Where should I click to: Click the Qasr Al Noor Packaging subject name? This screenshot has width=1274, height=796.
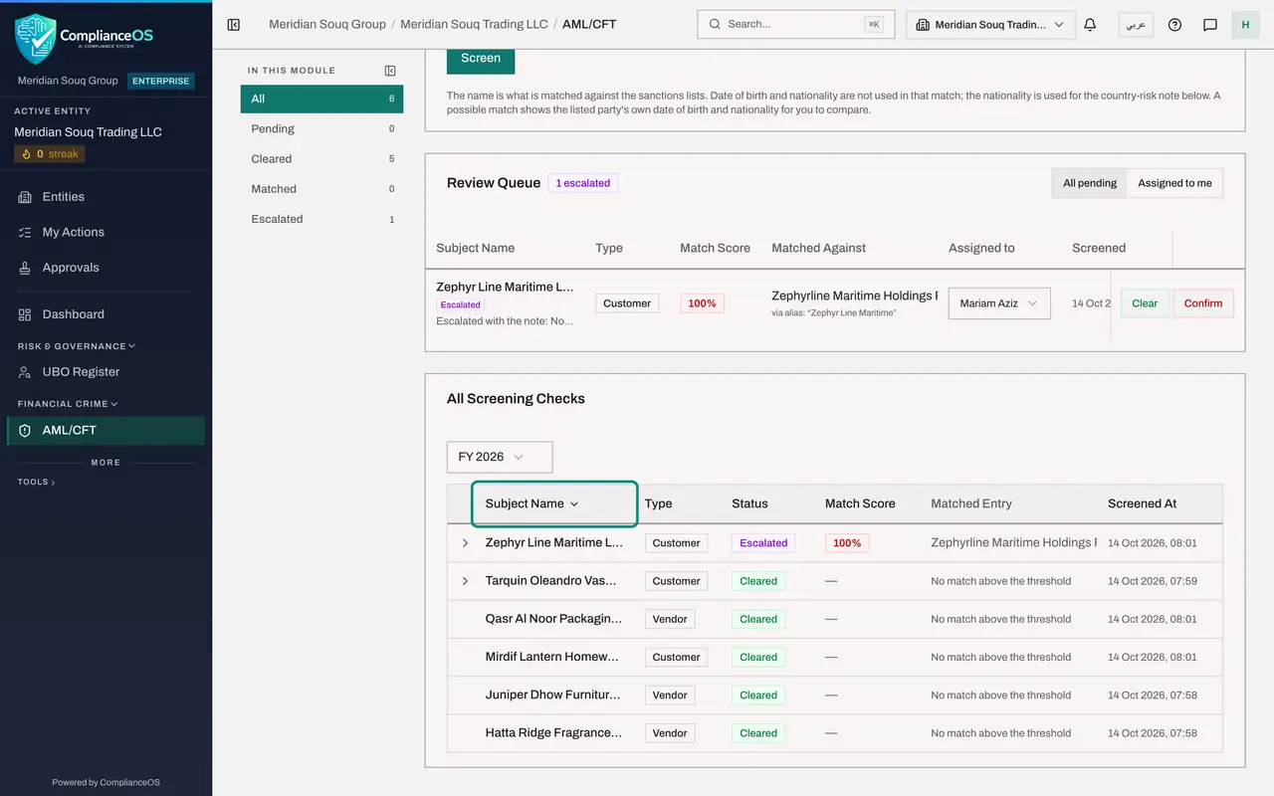pyautogui.click(x=554, y=619)
